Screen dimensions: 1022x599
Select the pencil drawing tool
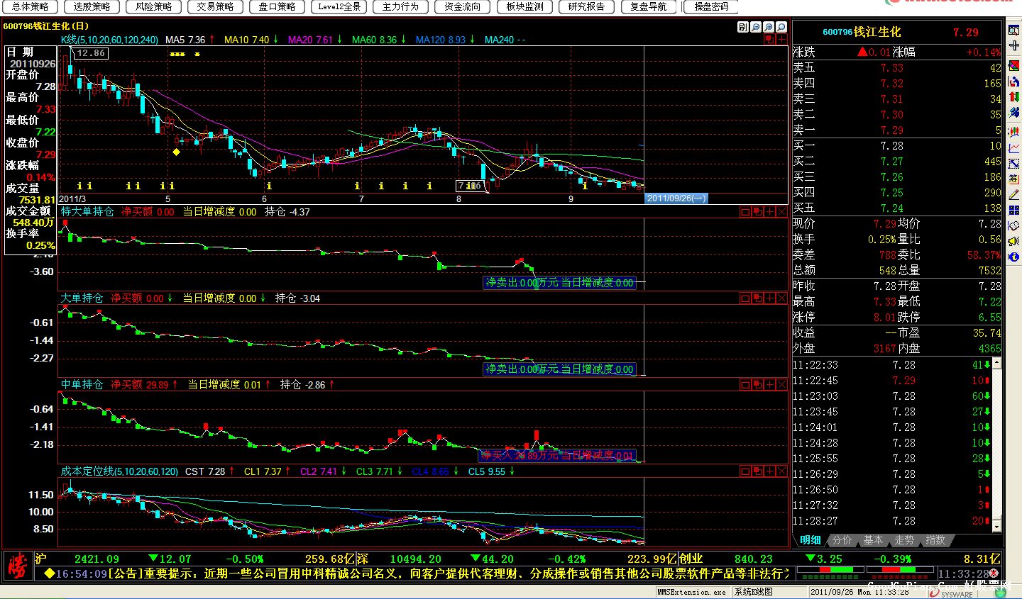1013,194
